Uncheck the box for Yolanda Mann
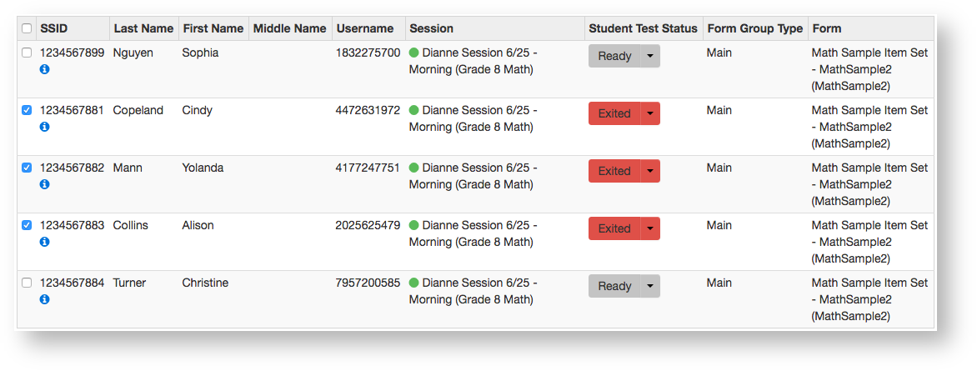The image size is (977, 371). coord(27,168)
